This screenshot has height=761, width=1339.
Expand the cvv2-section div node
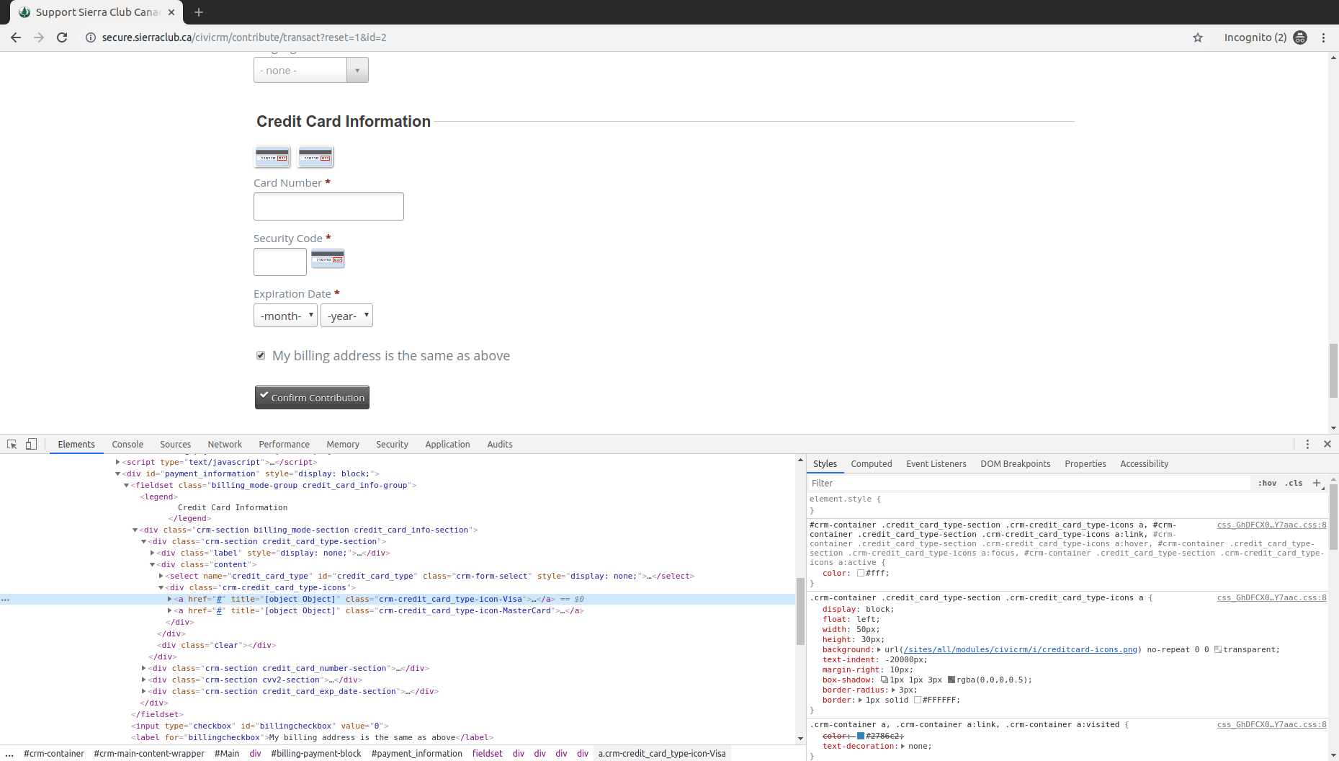click(144, 680)
